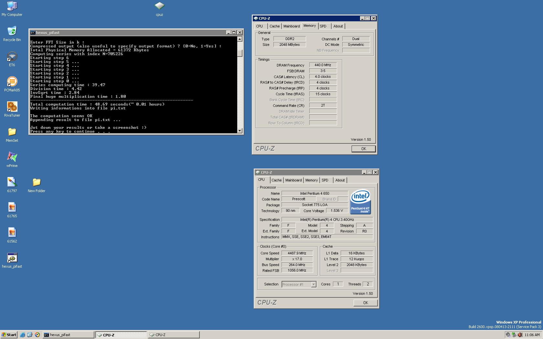Click the media player quick launch icon
The height and width of the screenshot is (339, 543).
(x=37, y=335)
